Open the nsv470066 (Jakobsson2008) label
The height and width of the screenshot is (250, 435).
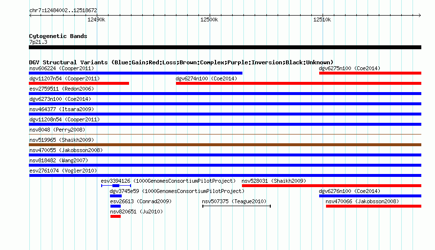pyautogui.click(x=362, y=201)
